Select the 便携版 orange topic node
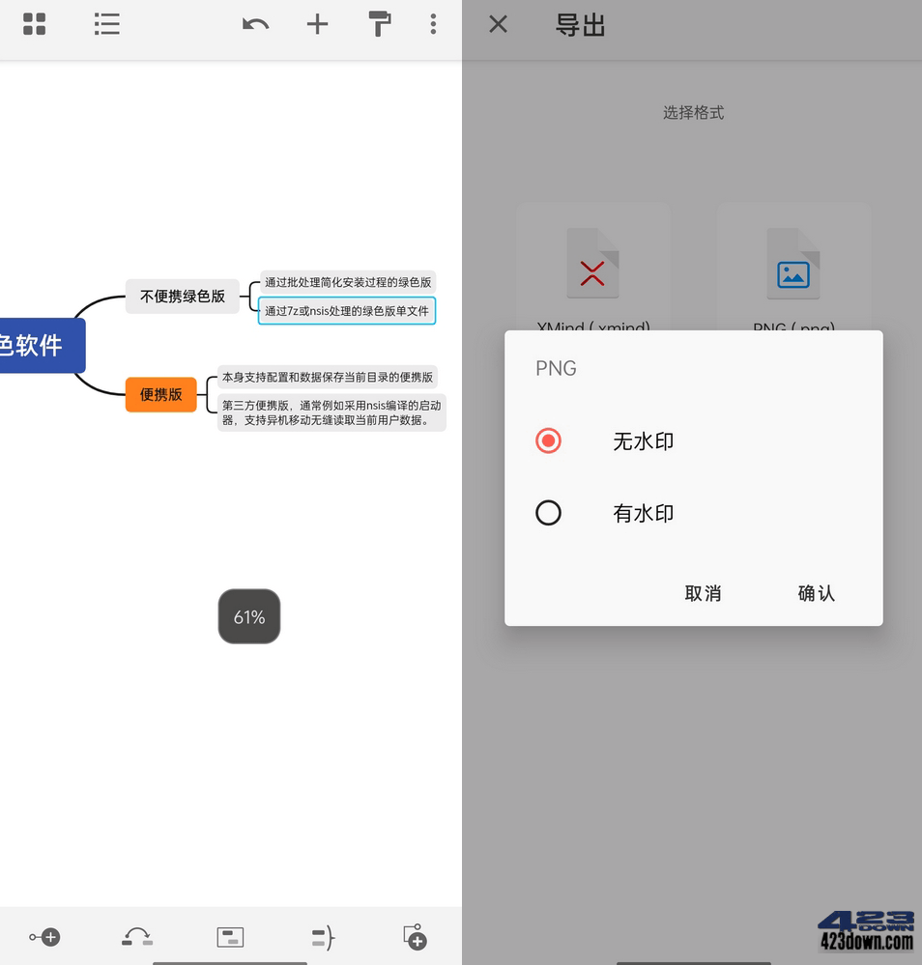 tap(160, 394)
